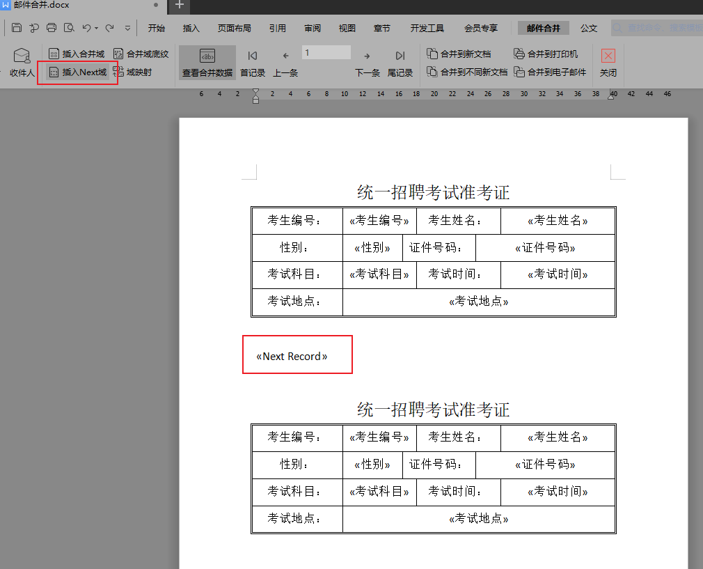
Task: Click 合并到新文档
Action: pyautogui.click(x=459, y=54)
